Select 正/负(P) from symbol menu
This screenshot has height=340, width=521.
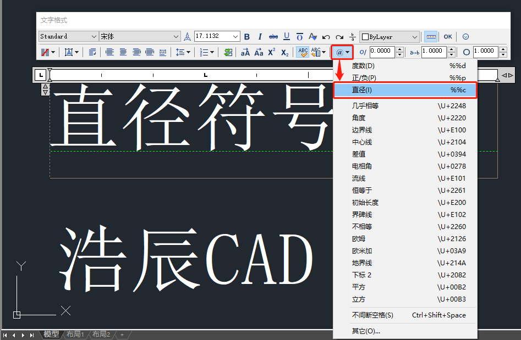[405, 77]
